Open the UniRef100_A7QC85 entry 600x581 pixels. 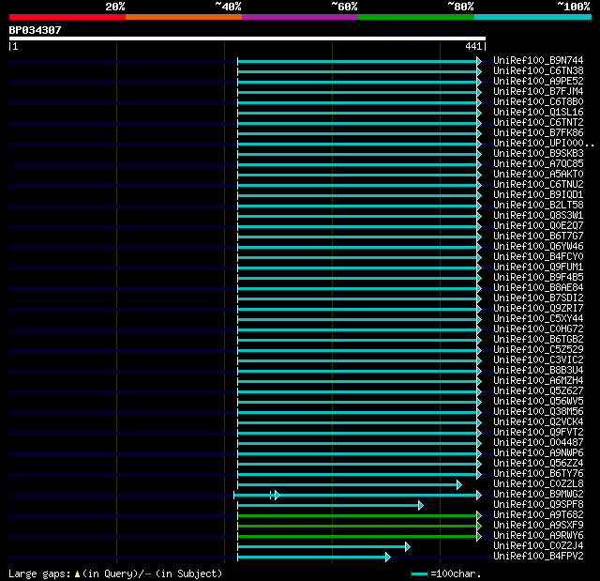click(538, 164)
